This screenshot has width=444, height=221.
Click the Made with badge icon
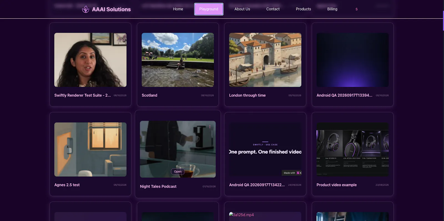coord(298,173)
